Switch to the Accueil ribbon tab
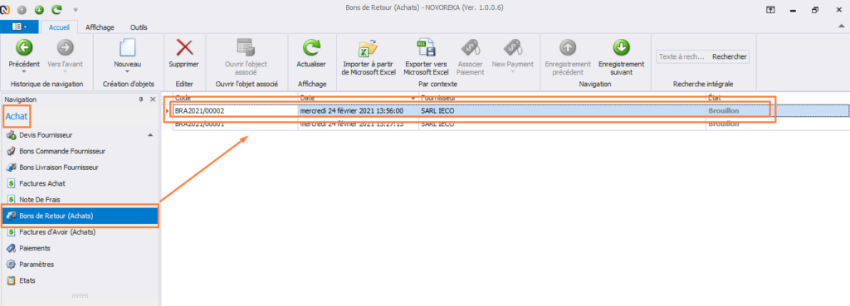 coord(59,27)
